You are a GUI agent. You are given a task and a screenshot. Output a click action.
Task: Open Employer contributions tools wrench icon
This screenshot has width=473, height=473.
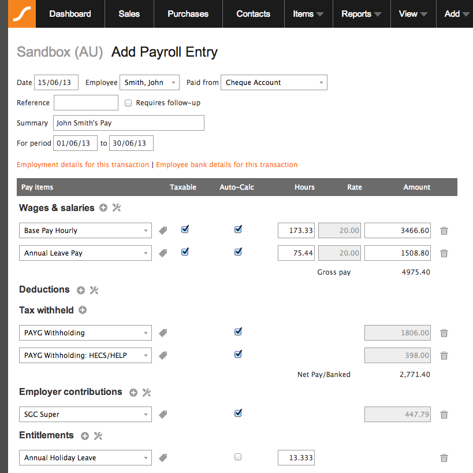147,393
